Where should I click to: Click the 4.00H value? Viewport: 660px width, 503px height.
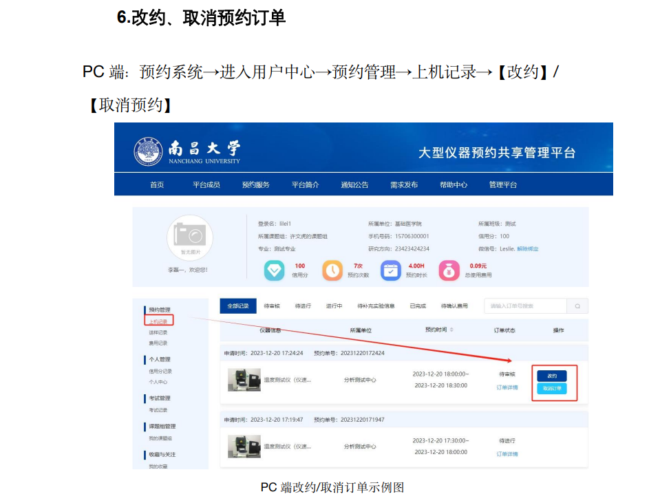coord(416,266)
